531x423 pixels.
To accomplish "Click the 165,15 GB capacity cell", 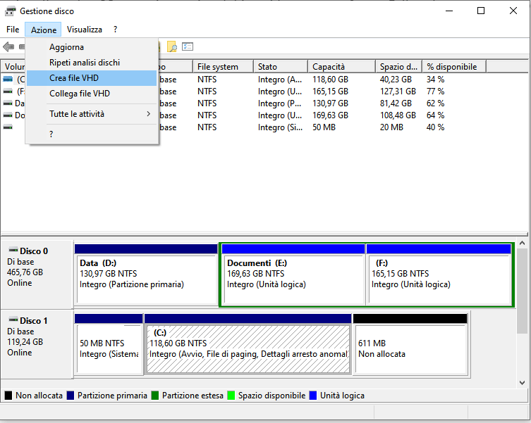I will pyautogui.click(x=330, y=91).
